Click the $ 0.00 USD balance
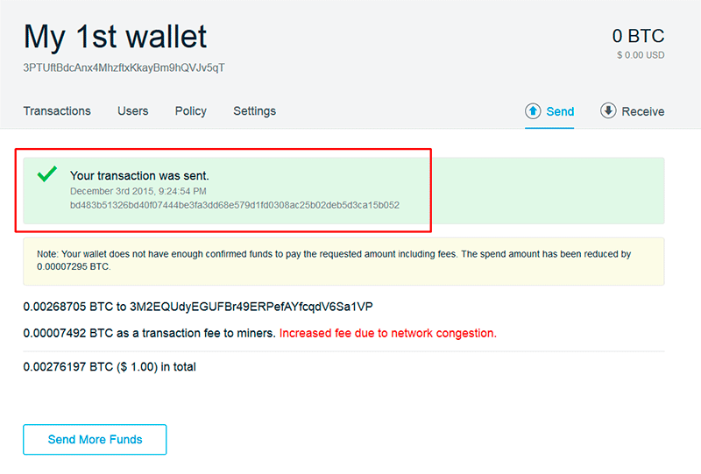The width and height of the screenshot is (701, 474). 641,55
